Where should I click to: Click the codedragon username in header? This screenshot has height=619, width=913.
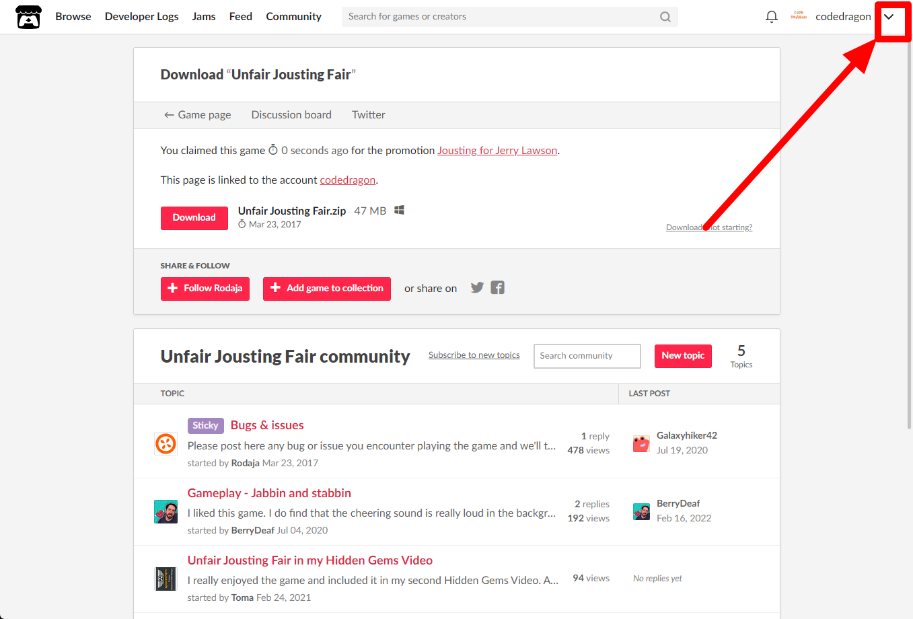click(843, 17)
